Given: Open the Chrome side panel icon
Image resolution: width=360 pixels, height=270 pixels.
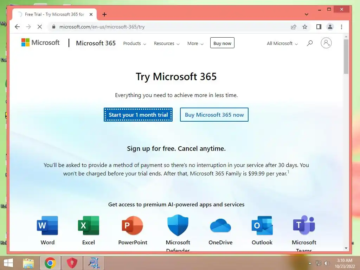Looking at the screenshot, I should pyautogui.click(x=319, y=27).
